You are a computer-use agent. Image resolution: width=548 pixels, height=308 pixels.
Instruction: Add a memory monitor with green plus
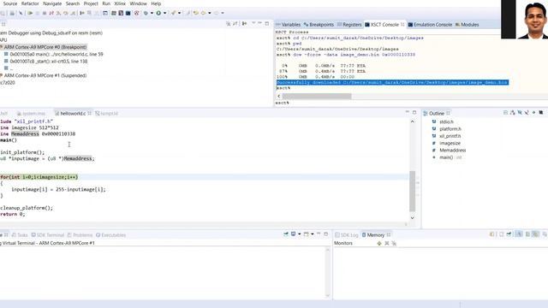coord(379,243)
